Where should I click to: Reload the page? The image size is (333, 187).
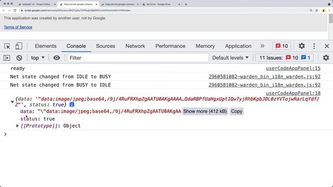[x=15, y=10]
